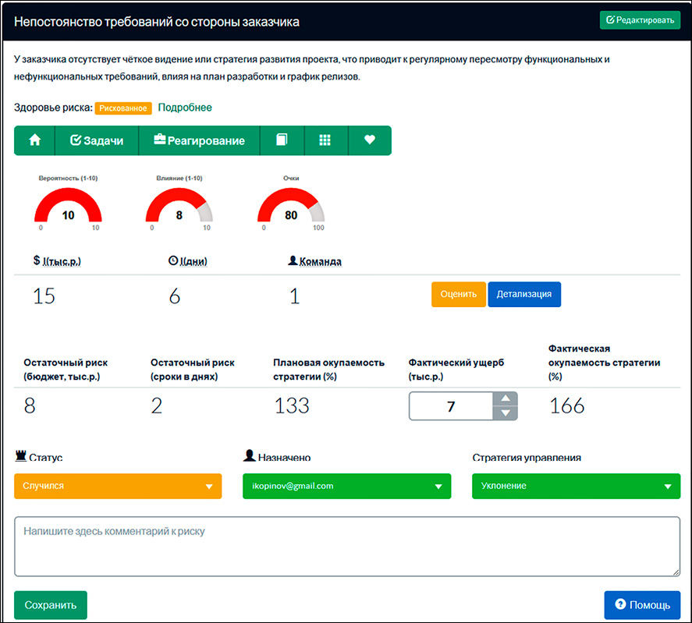Expand the Статус dropdown showing Случился
Screen dimensions: 692x623
[118, 486]
